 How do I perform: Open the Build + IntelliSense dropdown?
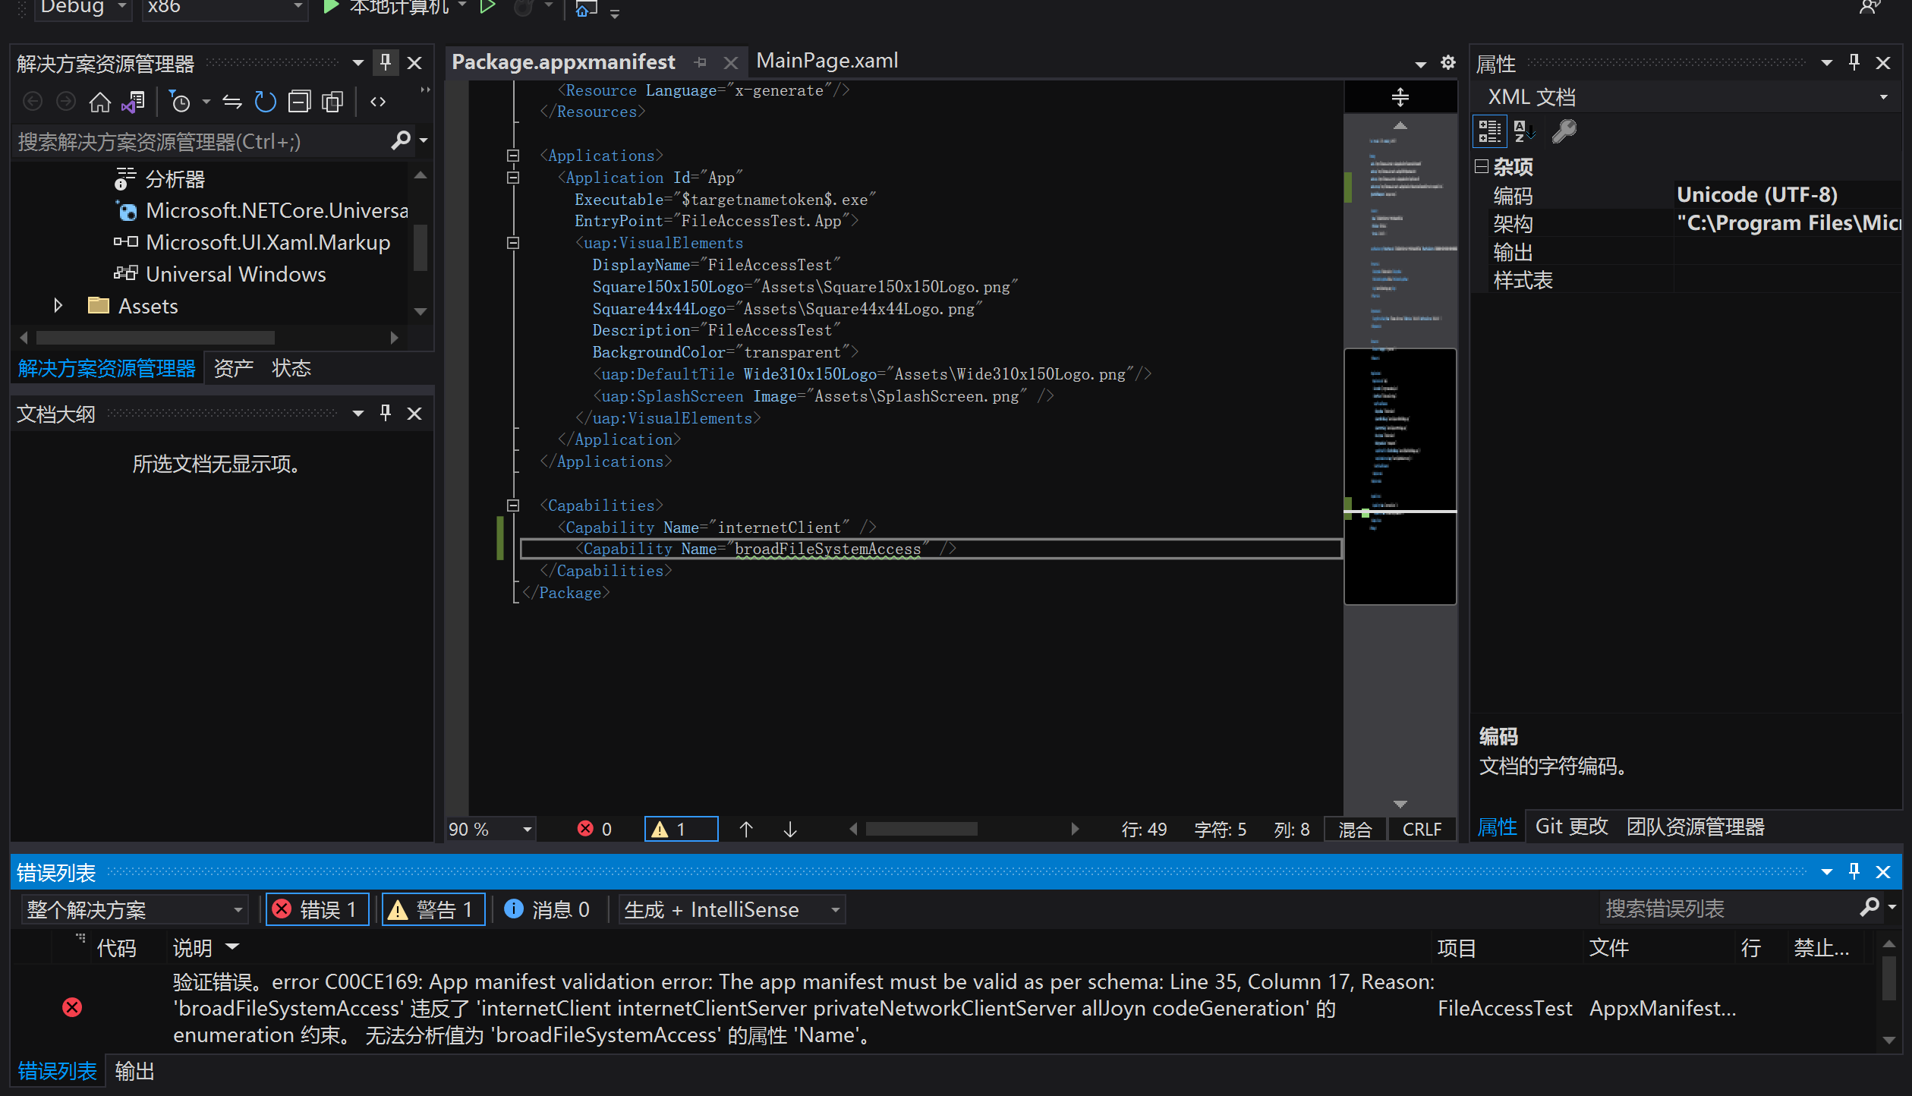coord(732,909)
